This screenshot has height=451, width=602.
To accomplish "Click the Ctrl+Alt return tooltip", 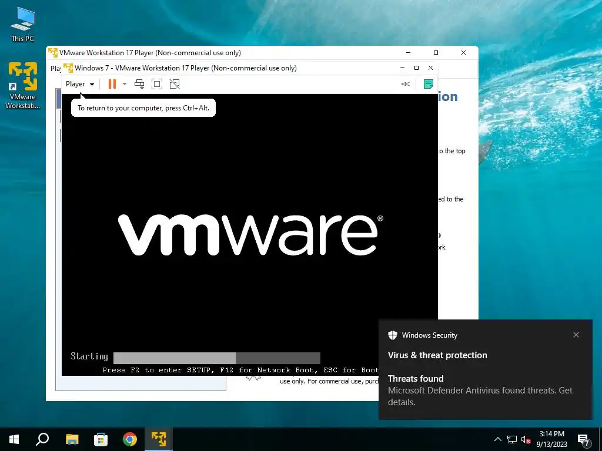I will (143, 108).
